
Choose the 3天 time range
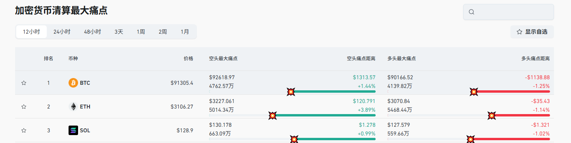click(x=119, y=32)
